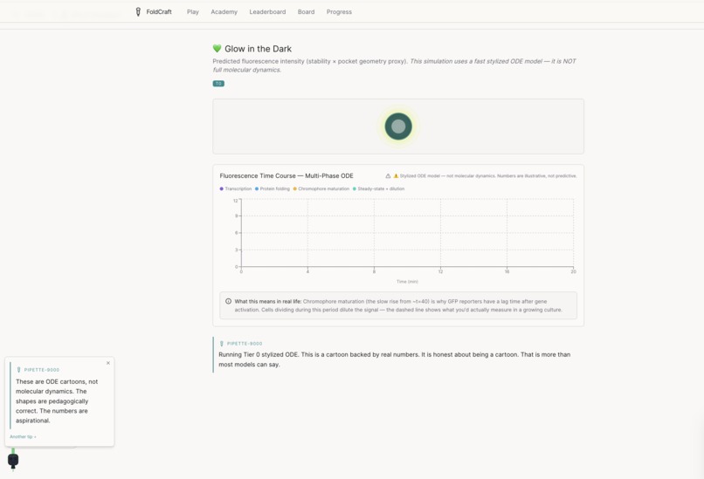
Task: Click the 'Time (min)' axis label
Action: (407, 282)
